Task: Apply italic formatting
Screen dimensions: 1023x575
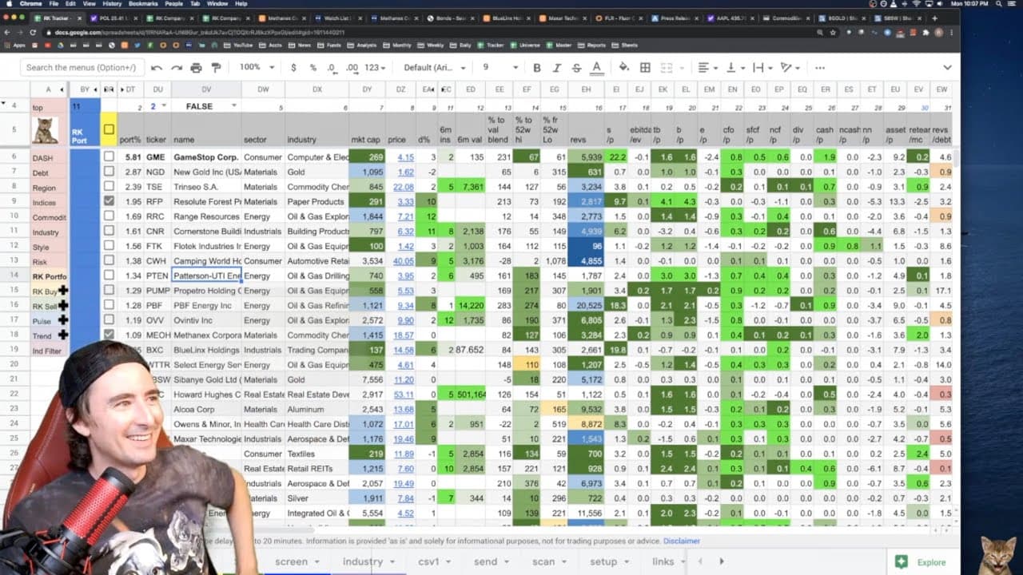Action: [x=557, y=68]
